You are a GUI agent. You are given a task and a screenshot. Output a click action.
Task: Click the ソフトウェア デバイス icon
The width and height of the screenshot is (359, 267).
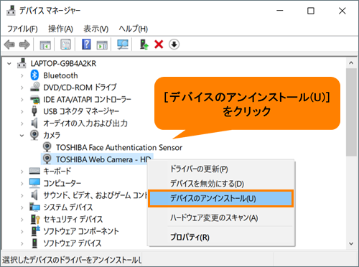point(35,243)
